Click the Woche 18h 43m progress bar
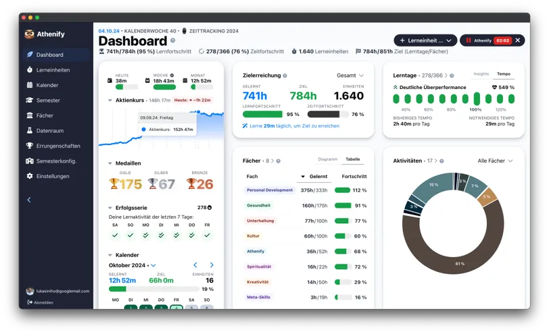549x334 pixels. tap(164, 87)
